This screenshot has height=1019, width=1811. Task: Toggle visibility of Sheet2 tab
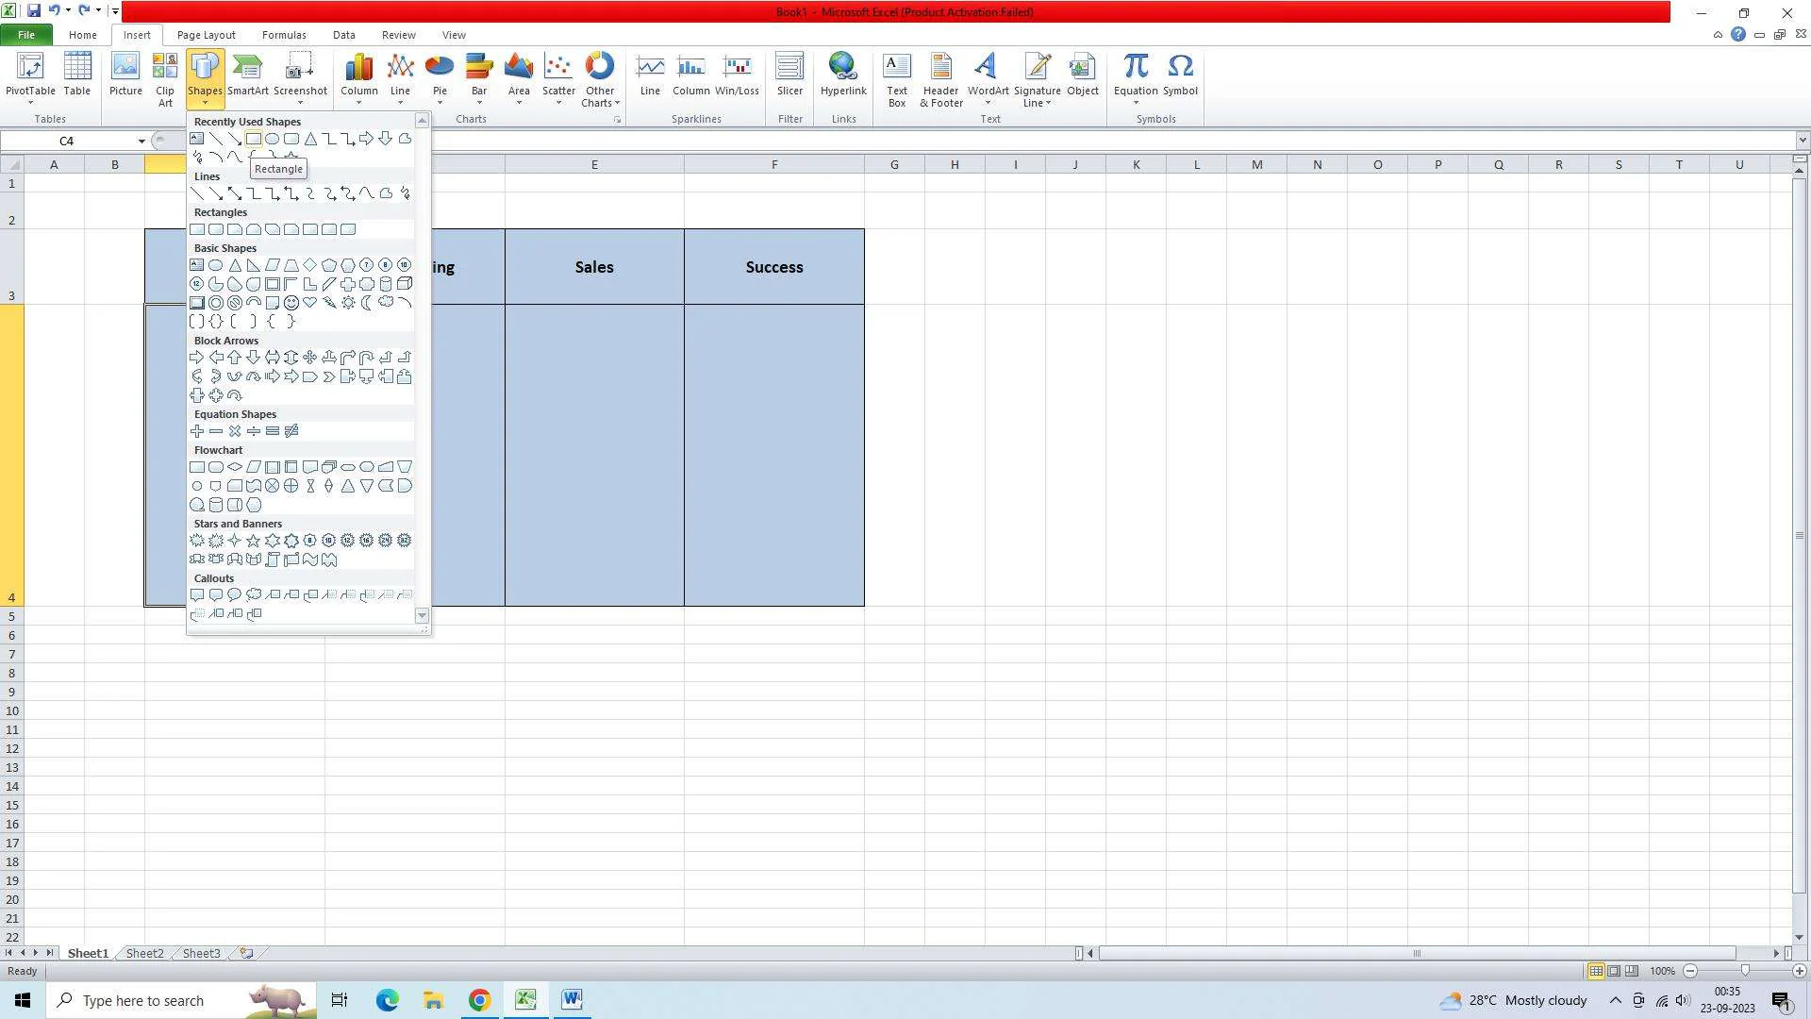144,953
